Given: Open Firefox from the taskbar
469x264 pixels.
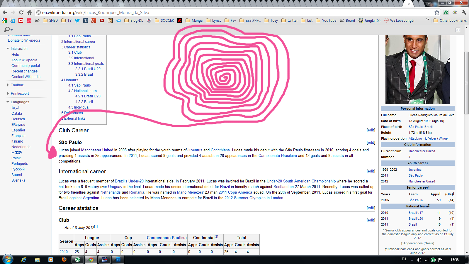Looking at the screenshot, I should (x=64, y=260).
